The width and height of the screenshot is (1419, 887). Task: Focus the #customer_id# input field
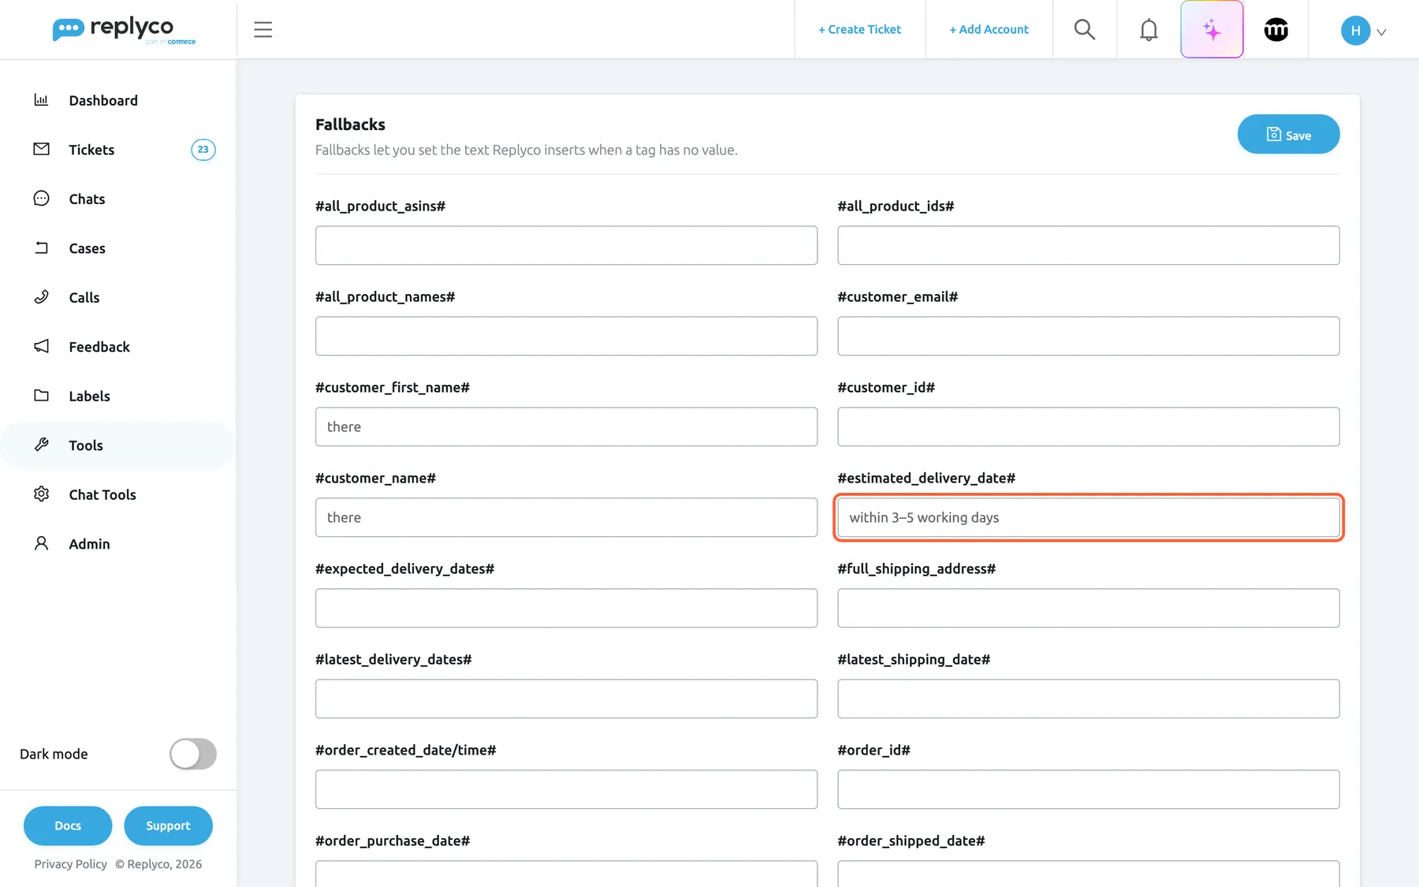pyautogui.click(x=1088, y=427)
